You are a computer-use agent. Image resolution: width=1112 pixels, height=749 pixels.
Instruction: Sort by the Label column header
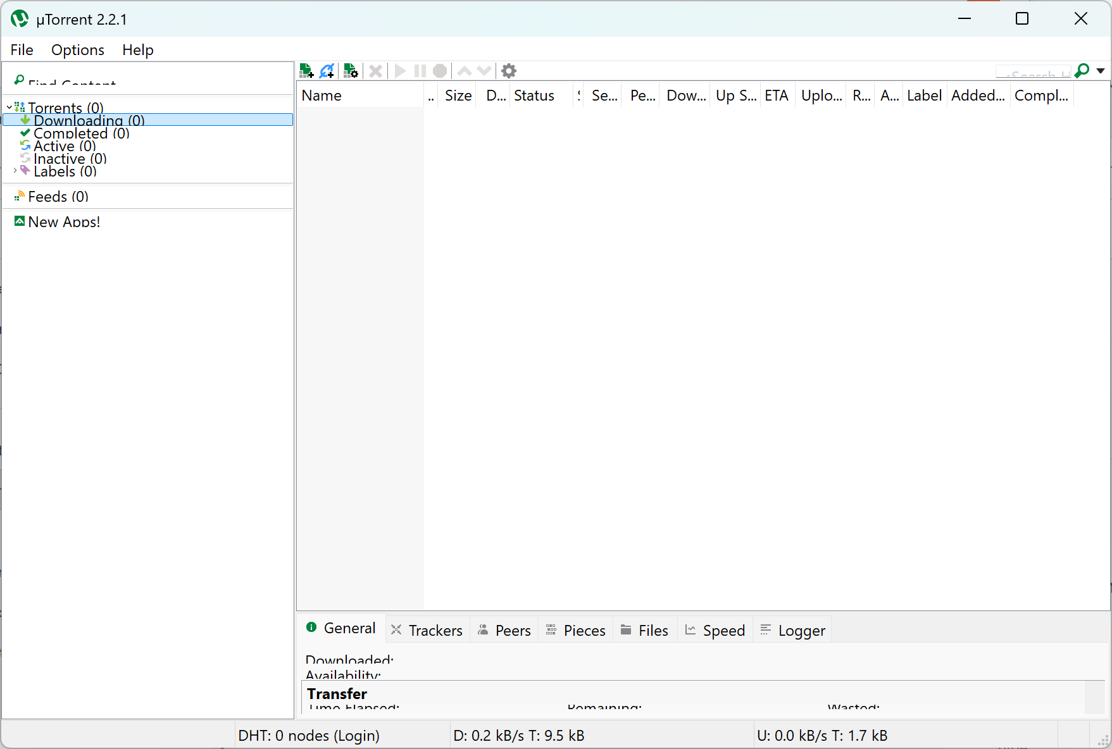(x=925, y=96)
